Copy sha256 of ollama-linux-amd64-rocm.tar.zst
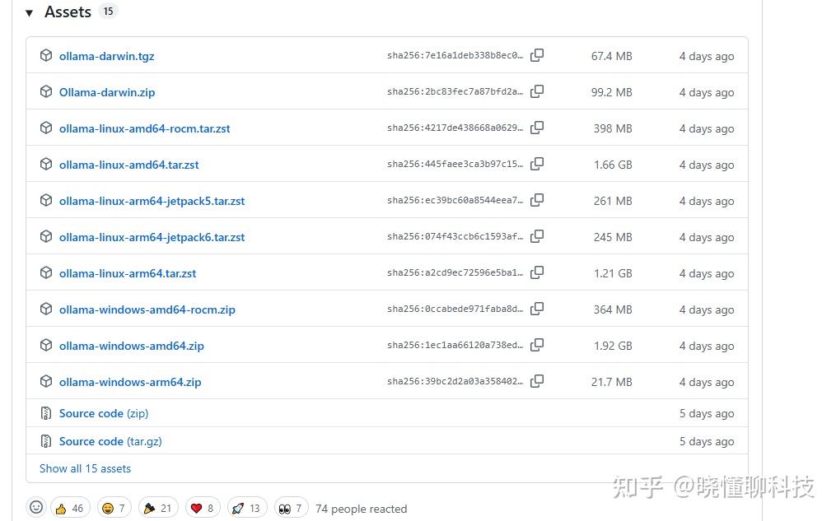836x521 pixels. point(537,128)
